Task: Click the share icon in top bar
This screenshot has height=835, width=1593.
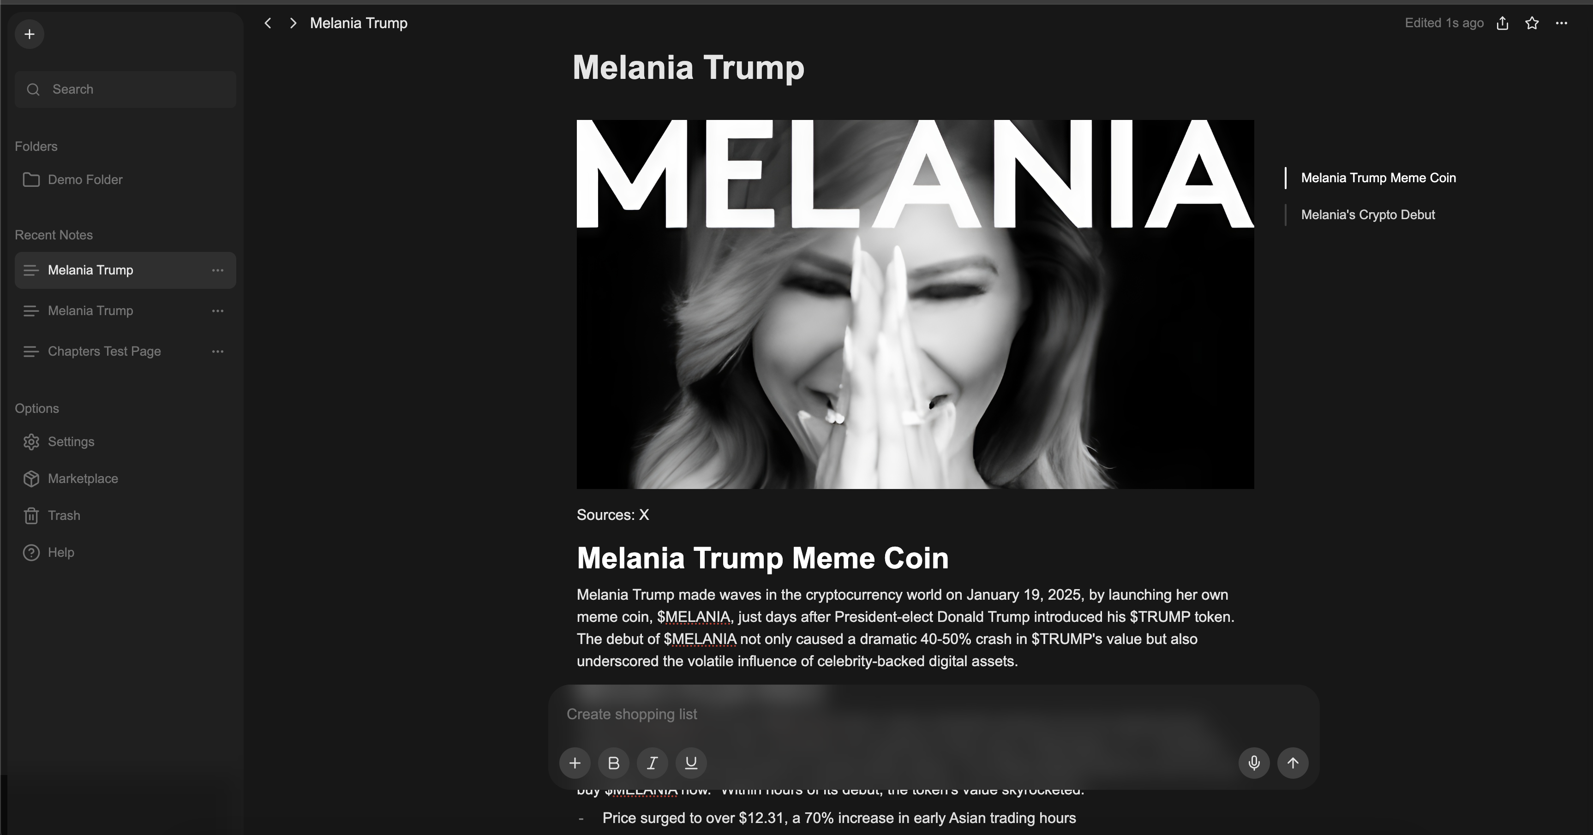Action: pos(1503,23)
